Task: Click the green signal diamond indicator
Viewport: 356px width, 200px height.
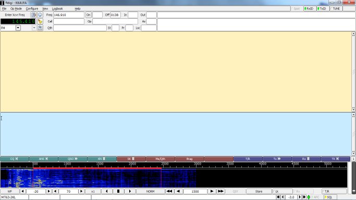Action: (x=309, y=197)
